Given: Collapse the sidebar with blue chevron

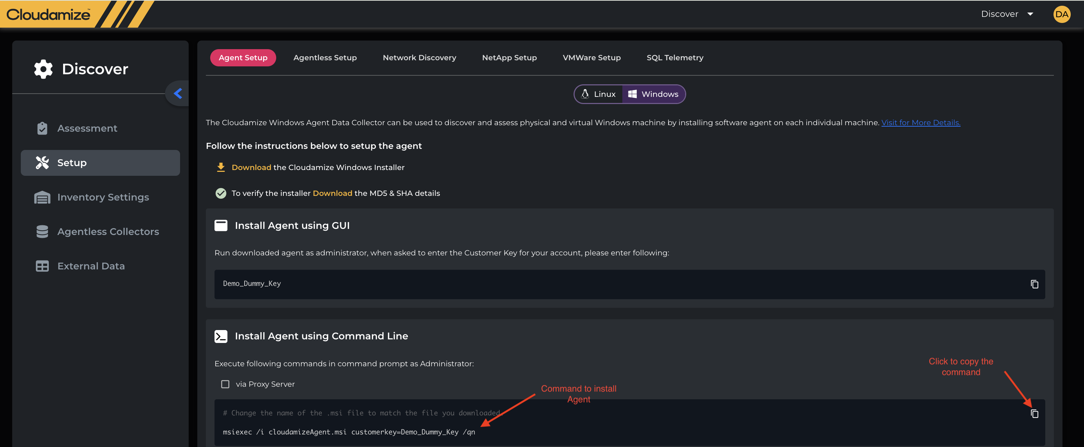Looking at the screenshot, I should pyautogui.click(x=178, y=93).
